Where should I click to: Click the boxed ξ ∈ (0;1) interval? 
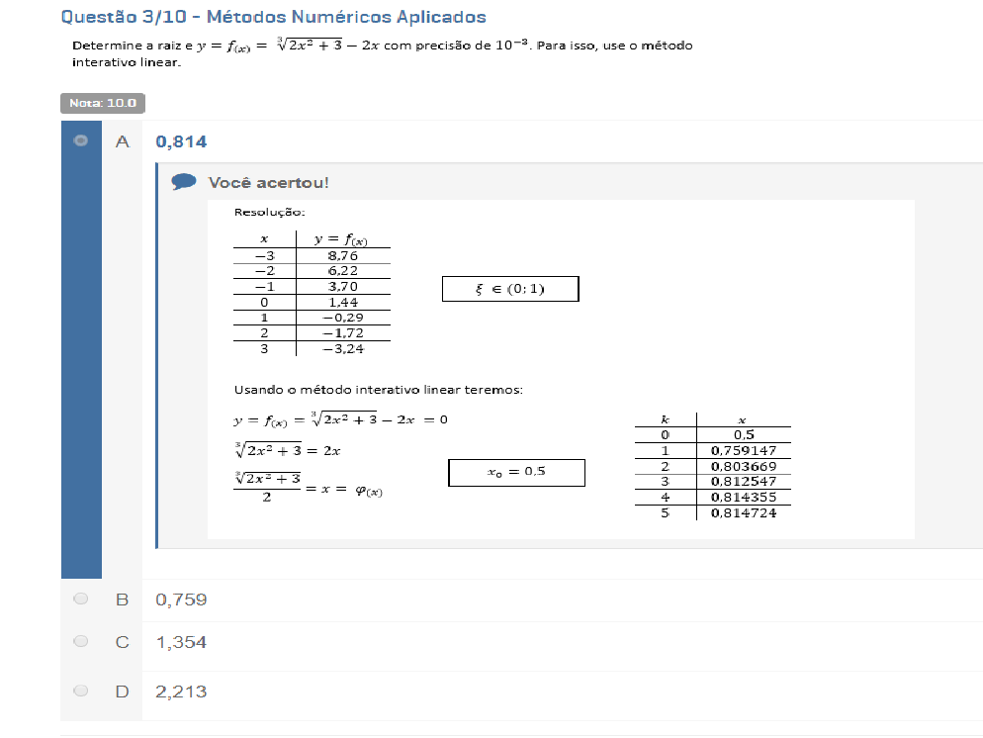click(x=510, y=289)
